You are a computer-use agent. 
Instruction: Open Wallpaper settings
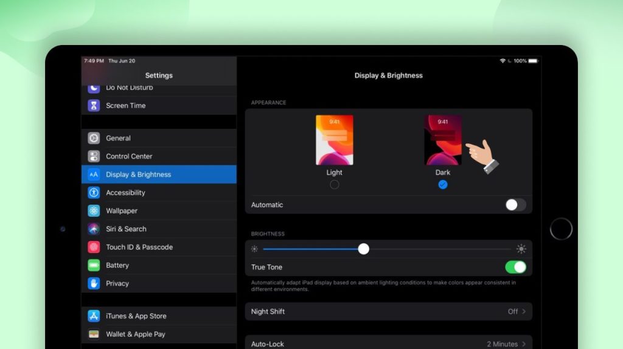coord(159,211)
